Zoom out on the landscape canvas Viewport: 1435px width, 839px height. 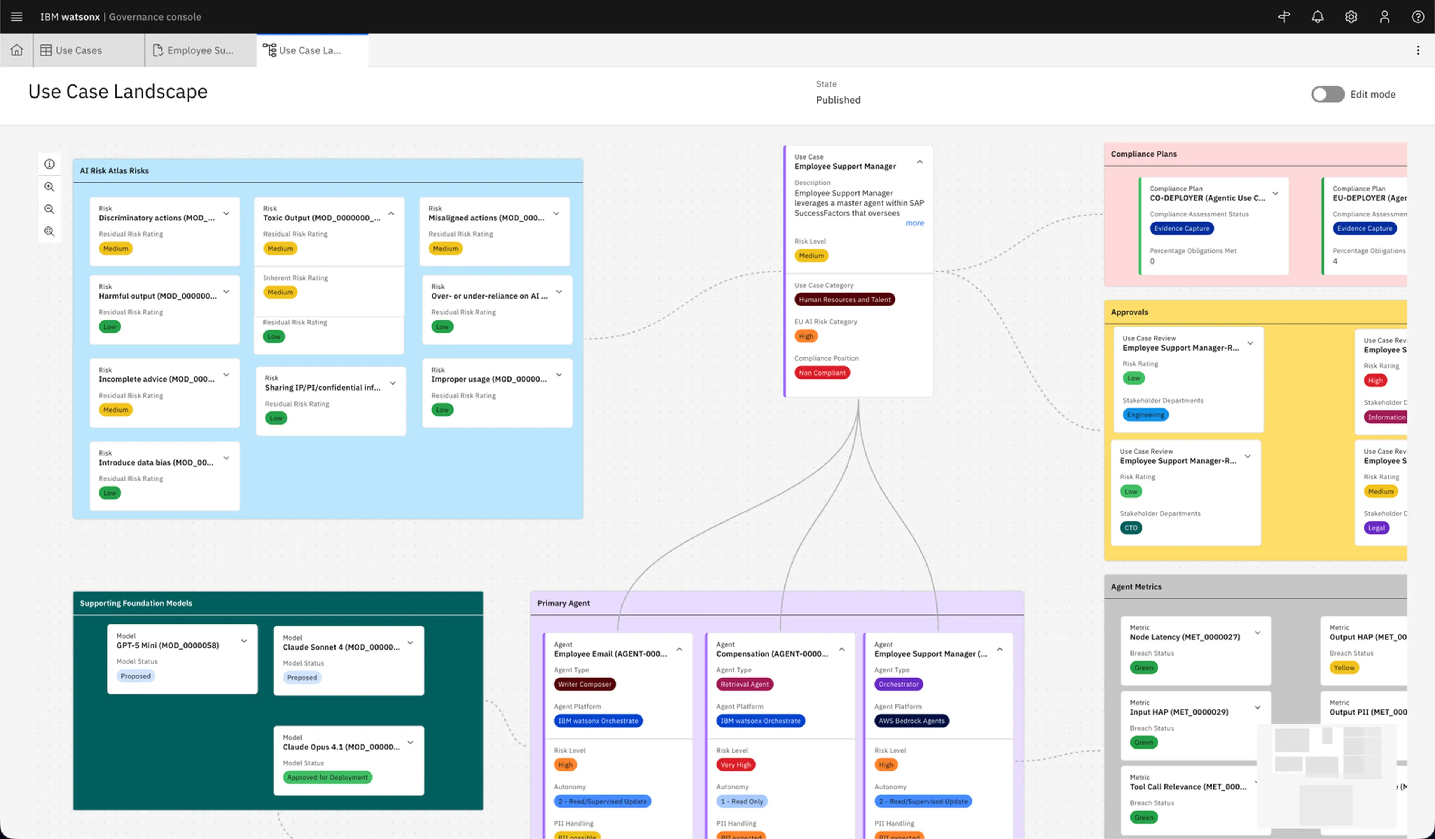click(x=50, y=209)
